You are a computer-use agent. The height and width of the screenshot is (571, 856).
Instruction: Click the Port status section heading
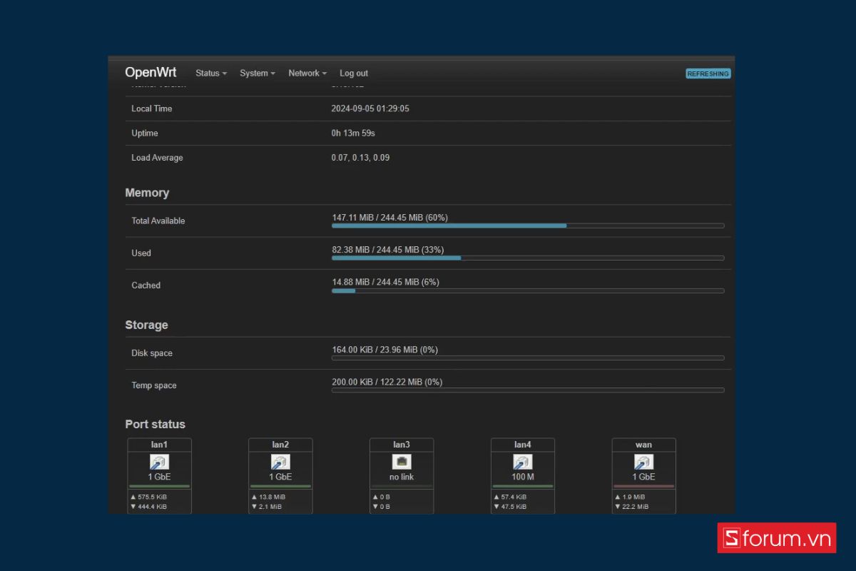tap(156, 424)
